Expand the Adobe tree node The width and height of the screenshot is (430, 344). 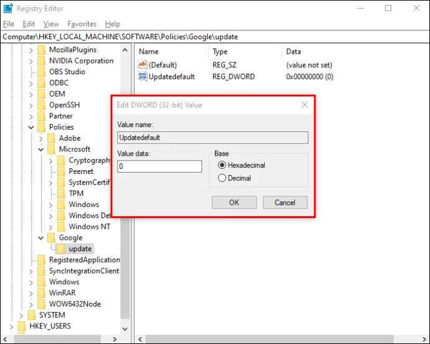click(41, 139)
